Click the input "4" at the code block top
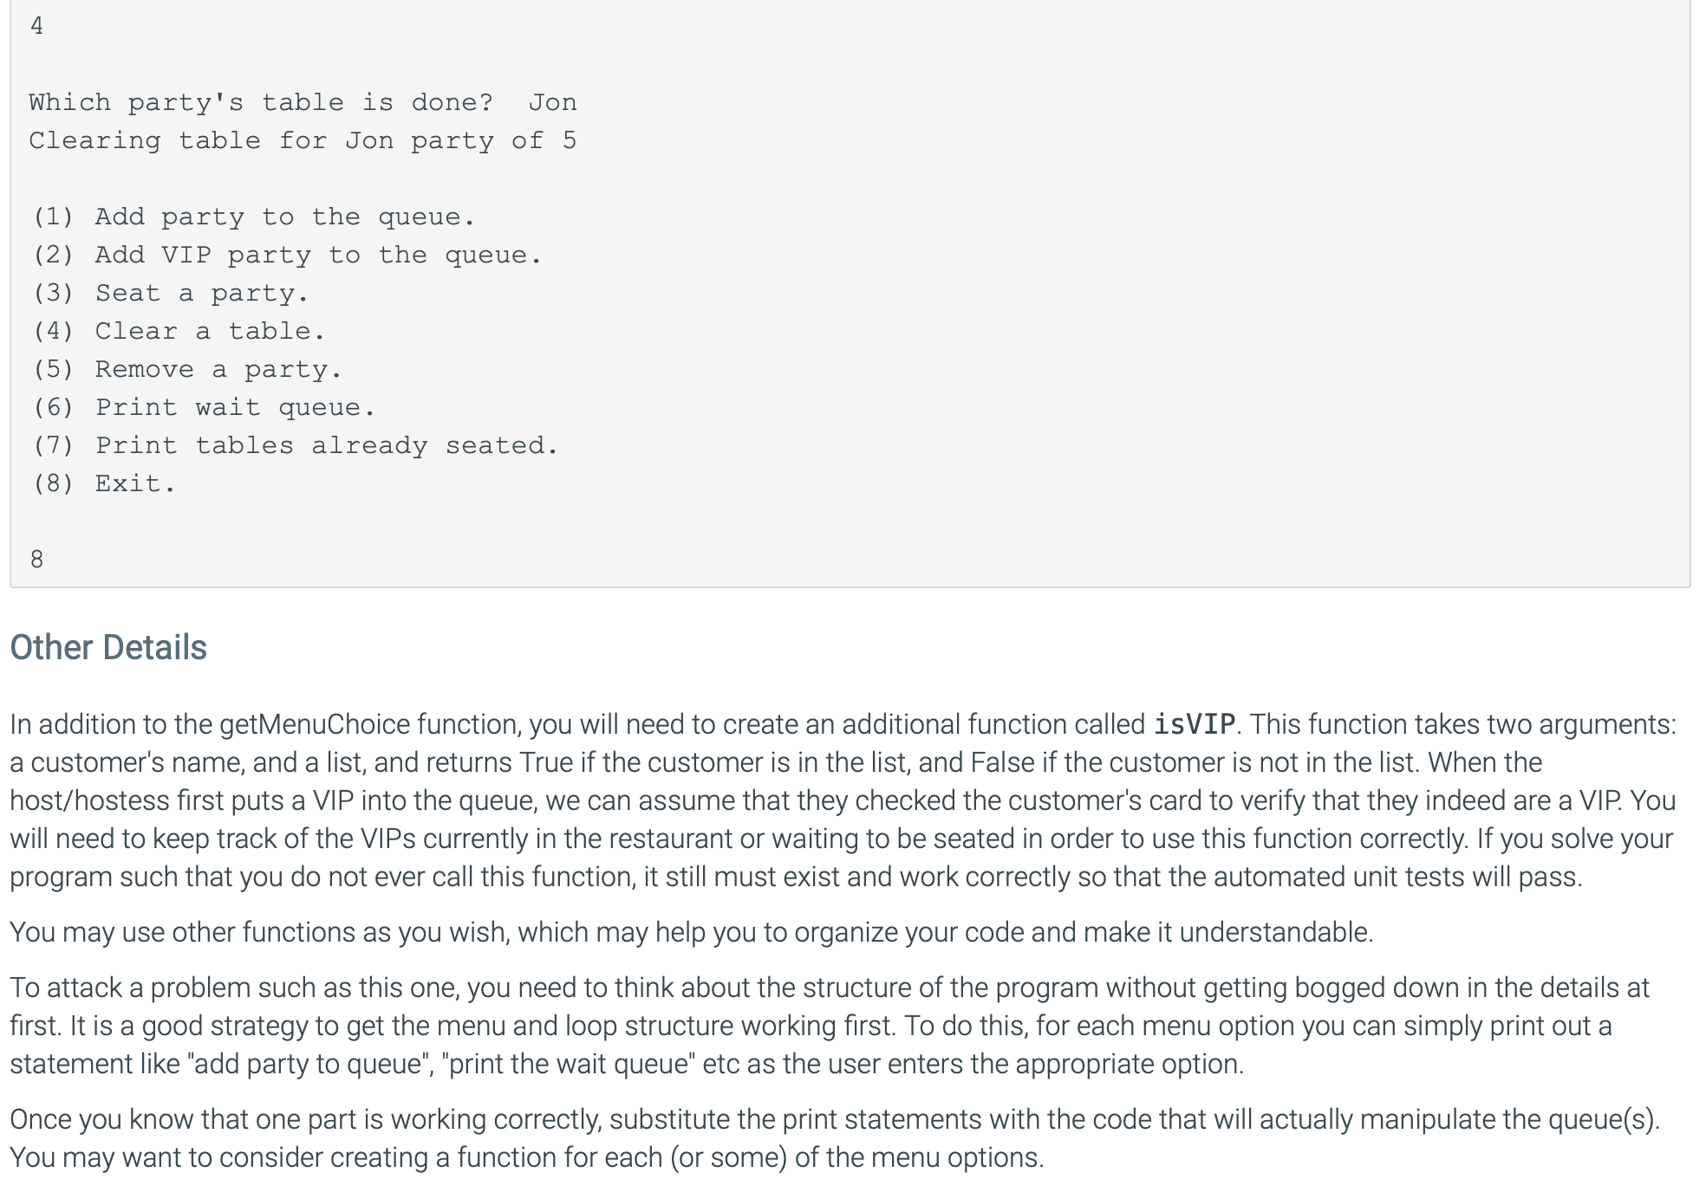 36,26
